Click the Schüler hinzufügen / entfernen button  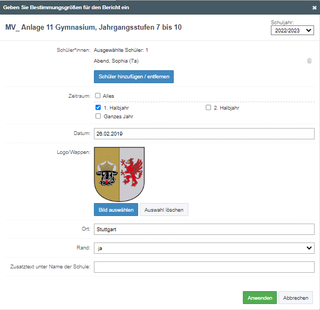click(134, 77)
